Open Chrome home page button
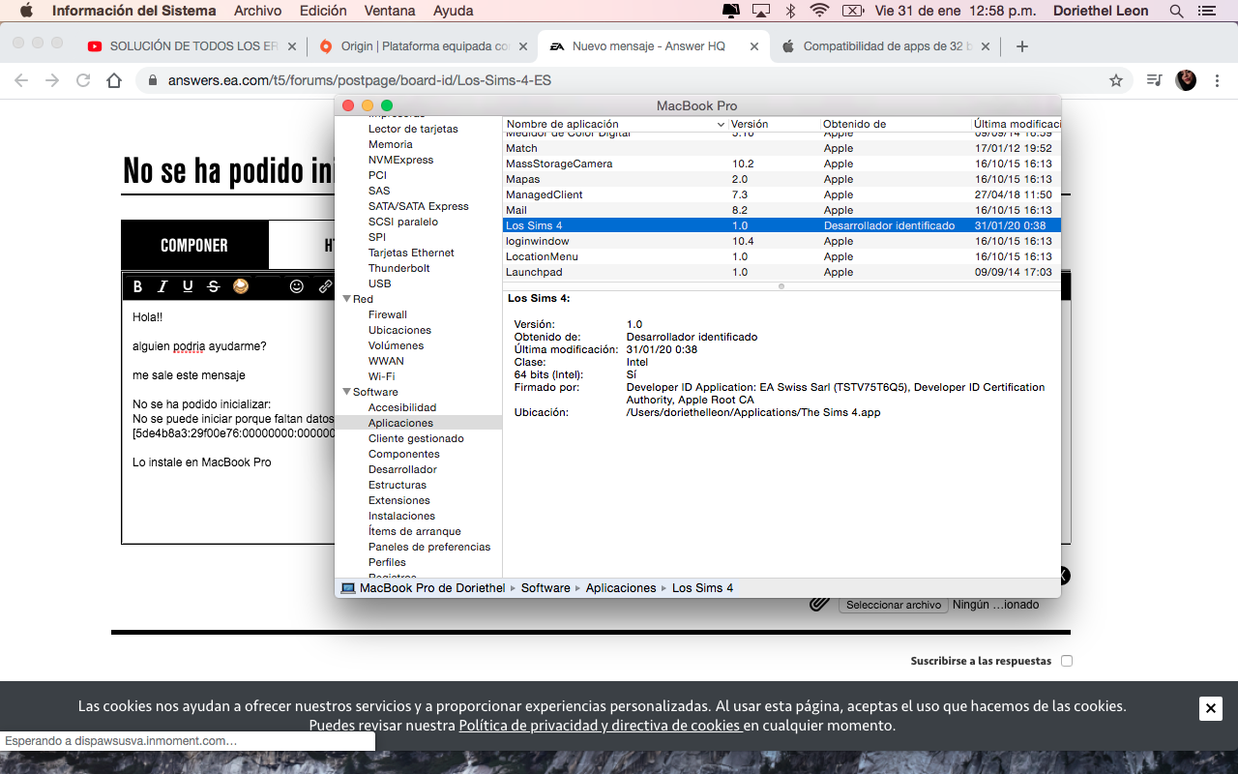Screen dimensions: 1238x774 114,80
